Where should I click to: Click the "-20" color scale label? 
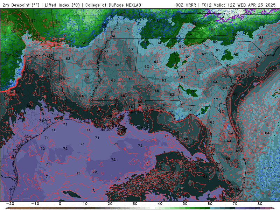click(x=10, y=204)
